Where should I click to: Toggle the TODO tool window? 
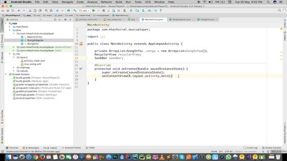click(90, 148)
